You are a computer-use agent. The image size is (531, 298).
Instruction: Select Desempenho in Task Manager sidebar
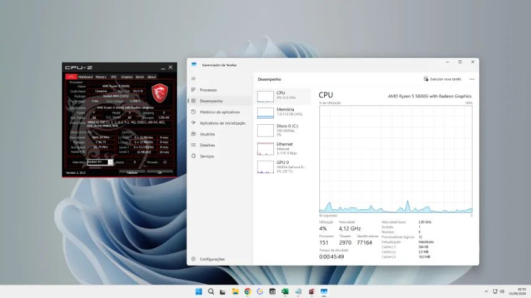click(x=220, y=101)
